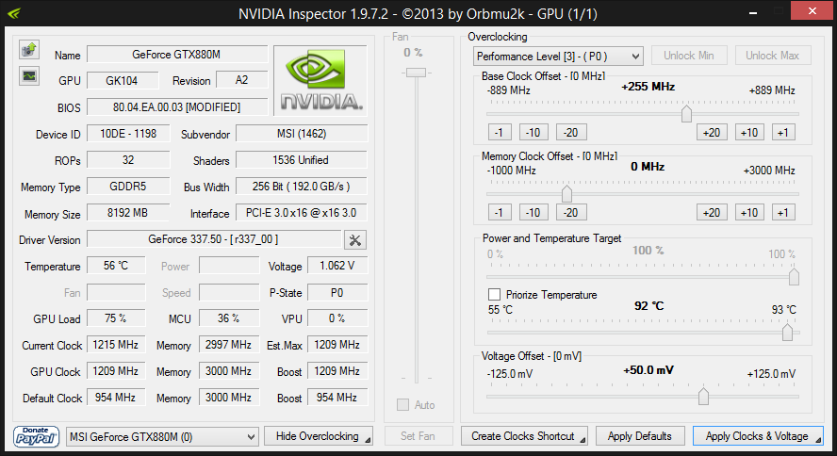Image resolution: width=837 pixels, height=456 pixels.
Task: Click Memory Clock Offset +20 button
Action: (712, 212)
